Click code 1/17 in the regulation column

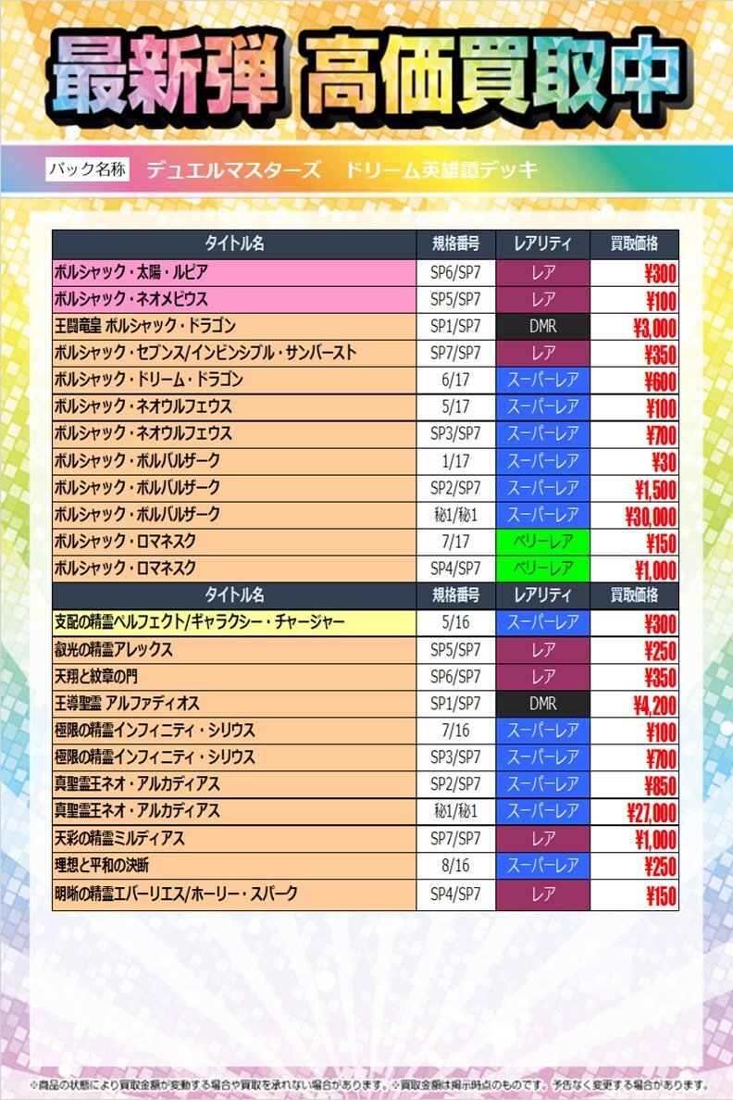coord(456,461)
